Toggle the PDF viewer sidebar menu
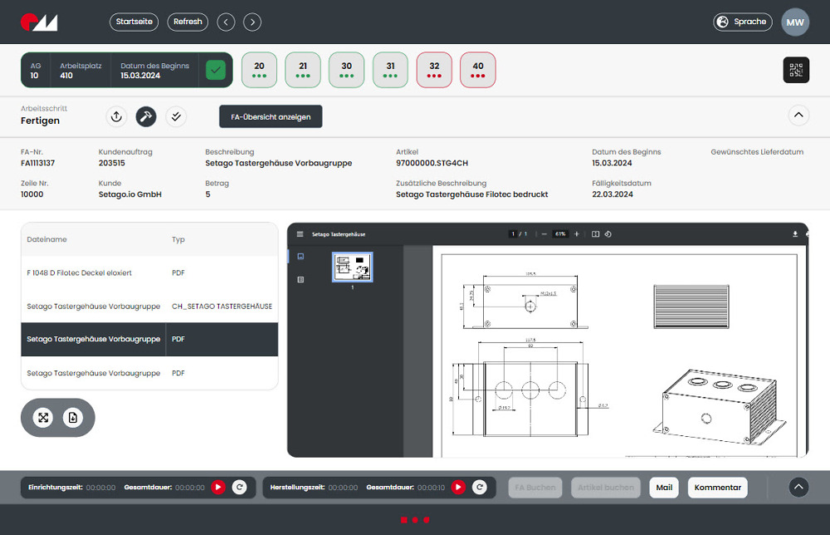 tap(300, 234)
